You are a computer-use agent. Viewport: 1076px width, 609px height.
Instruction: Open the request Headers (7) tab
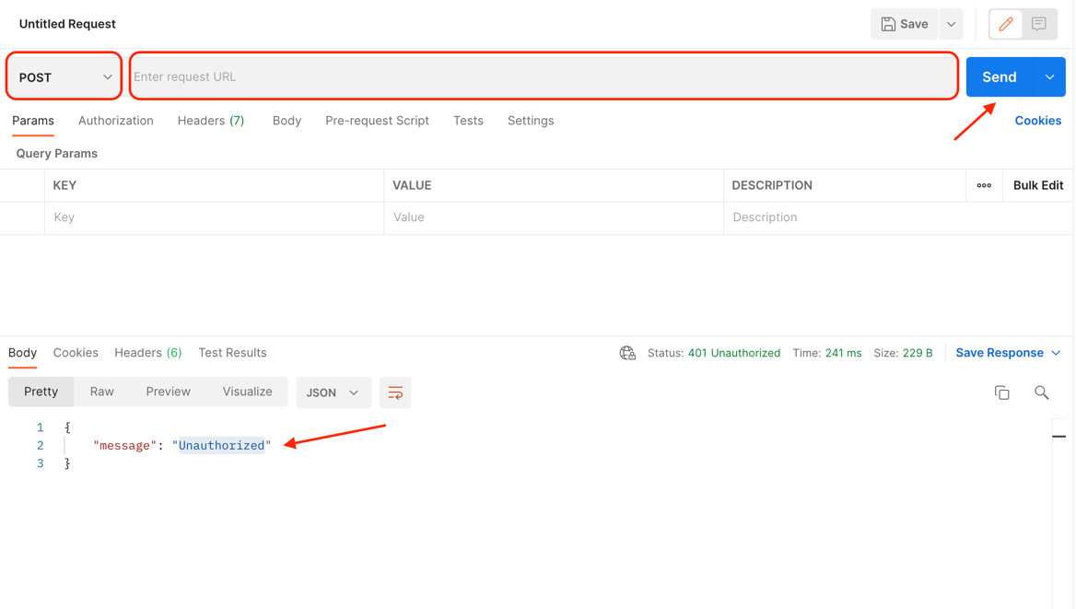pos(211,121)
